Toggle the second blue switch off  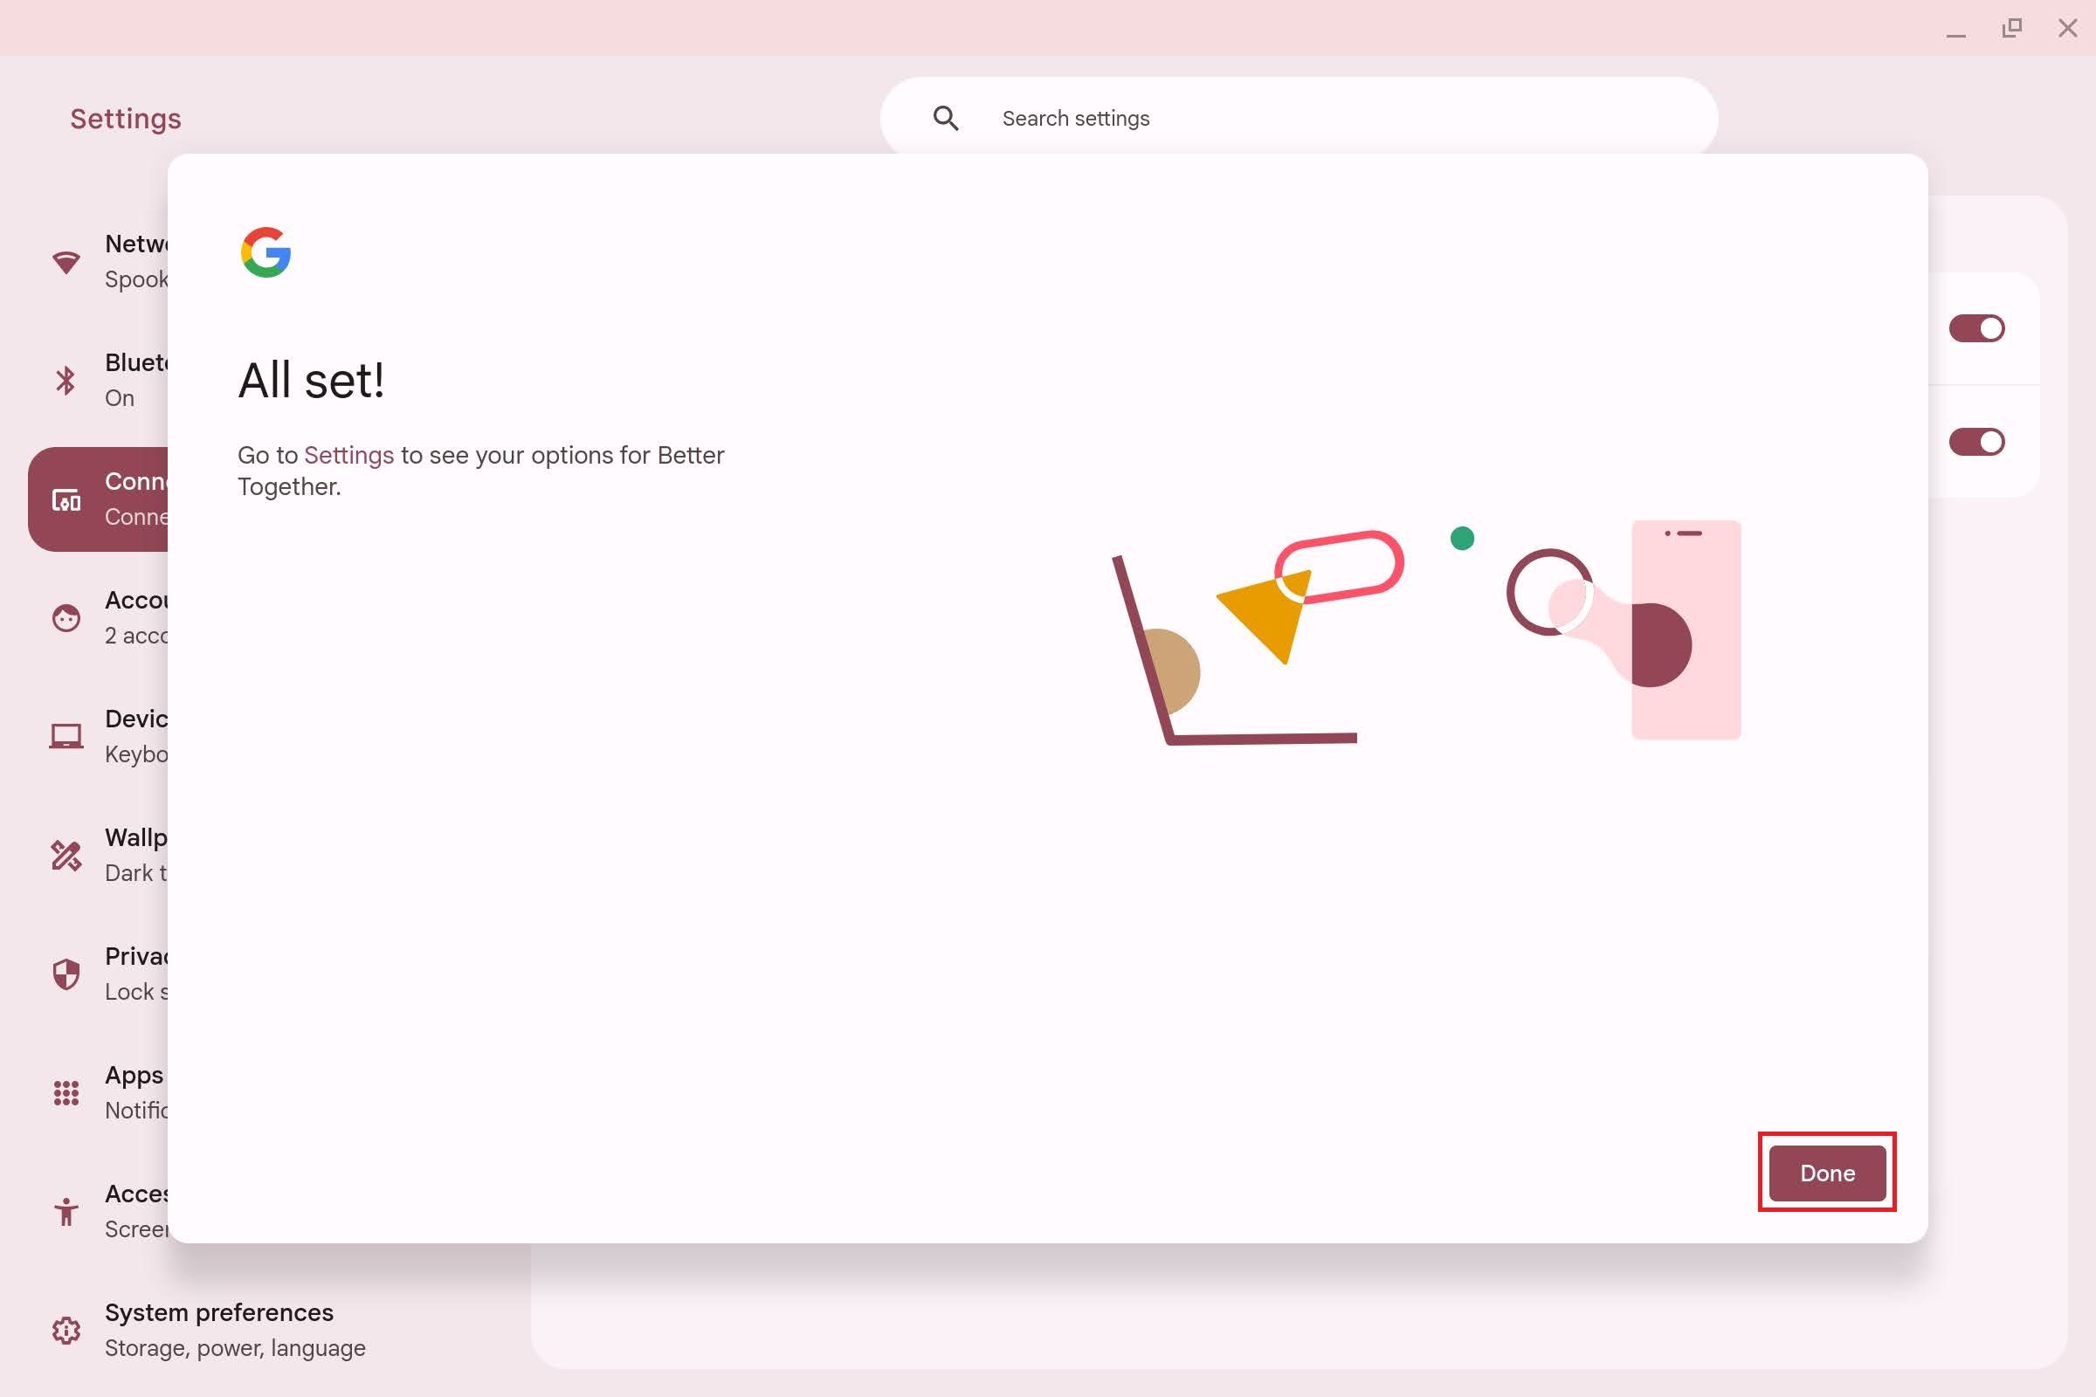click(x=1975, y=441)
